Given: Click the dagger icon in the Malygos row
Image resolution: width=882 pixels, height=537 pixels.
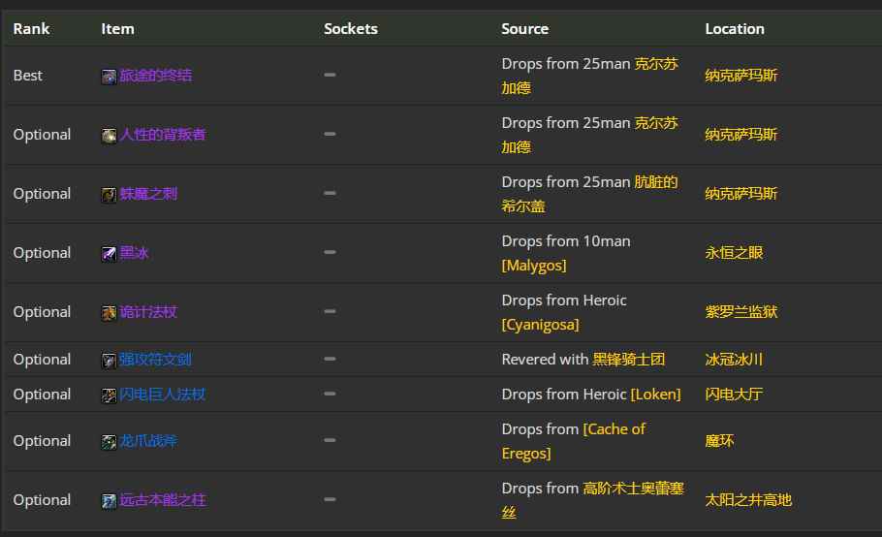Looking at the screenshot, I should point(109,253).
